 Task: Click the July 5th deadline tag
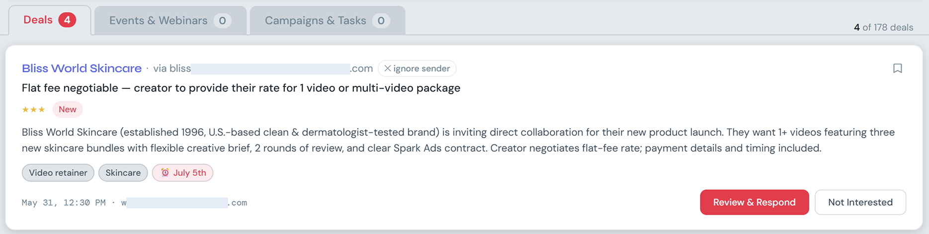click(182, 172)
